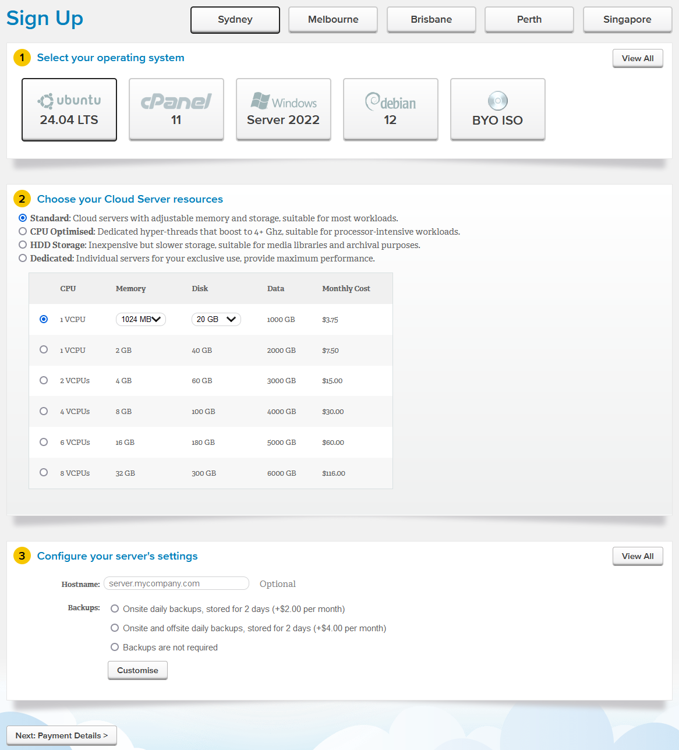Click the CPU column header
This screenshot has width=679, height=750.
[68, 289]
